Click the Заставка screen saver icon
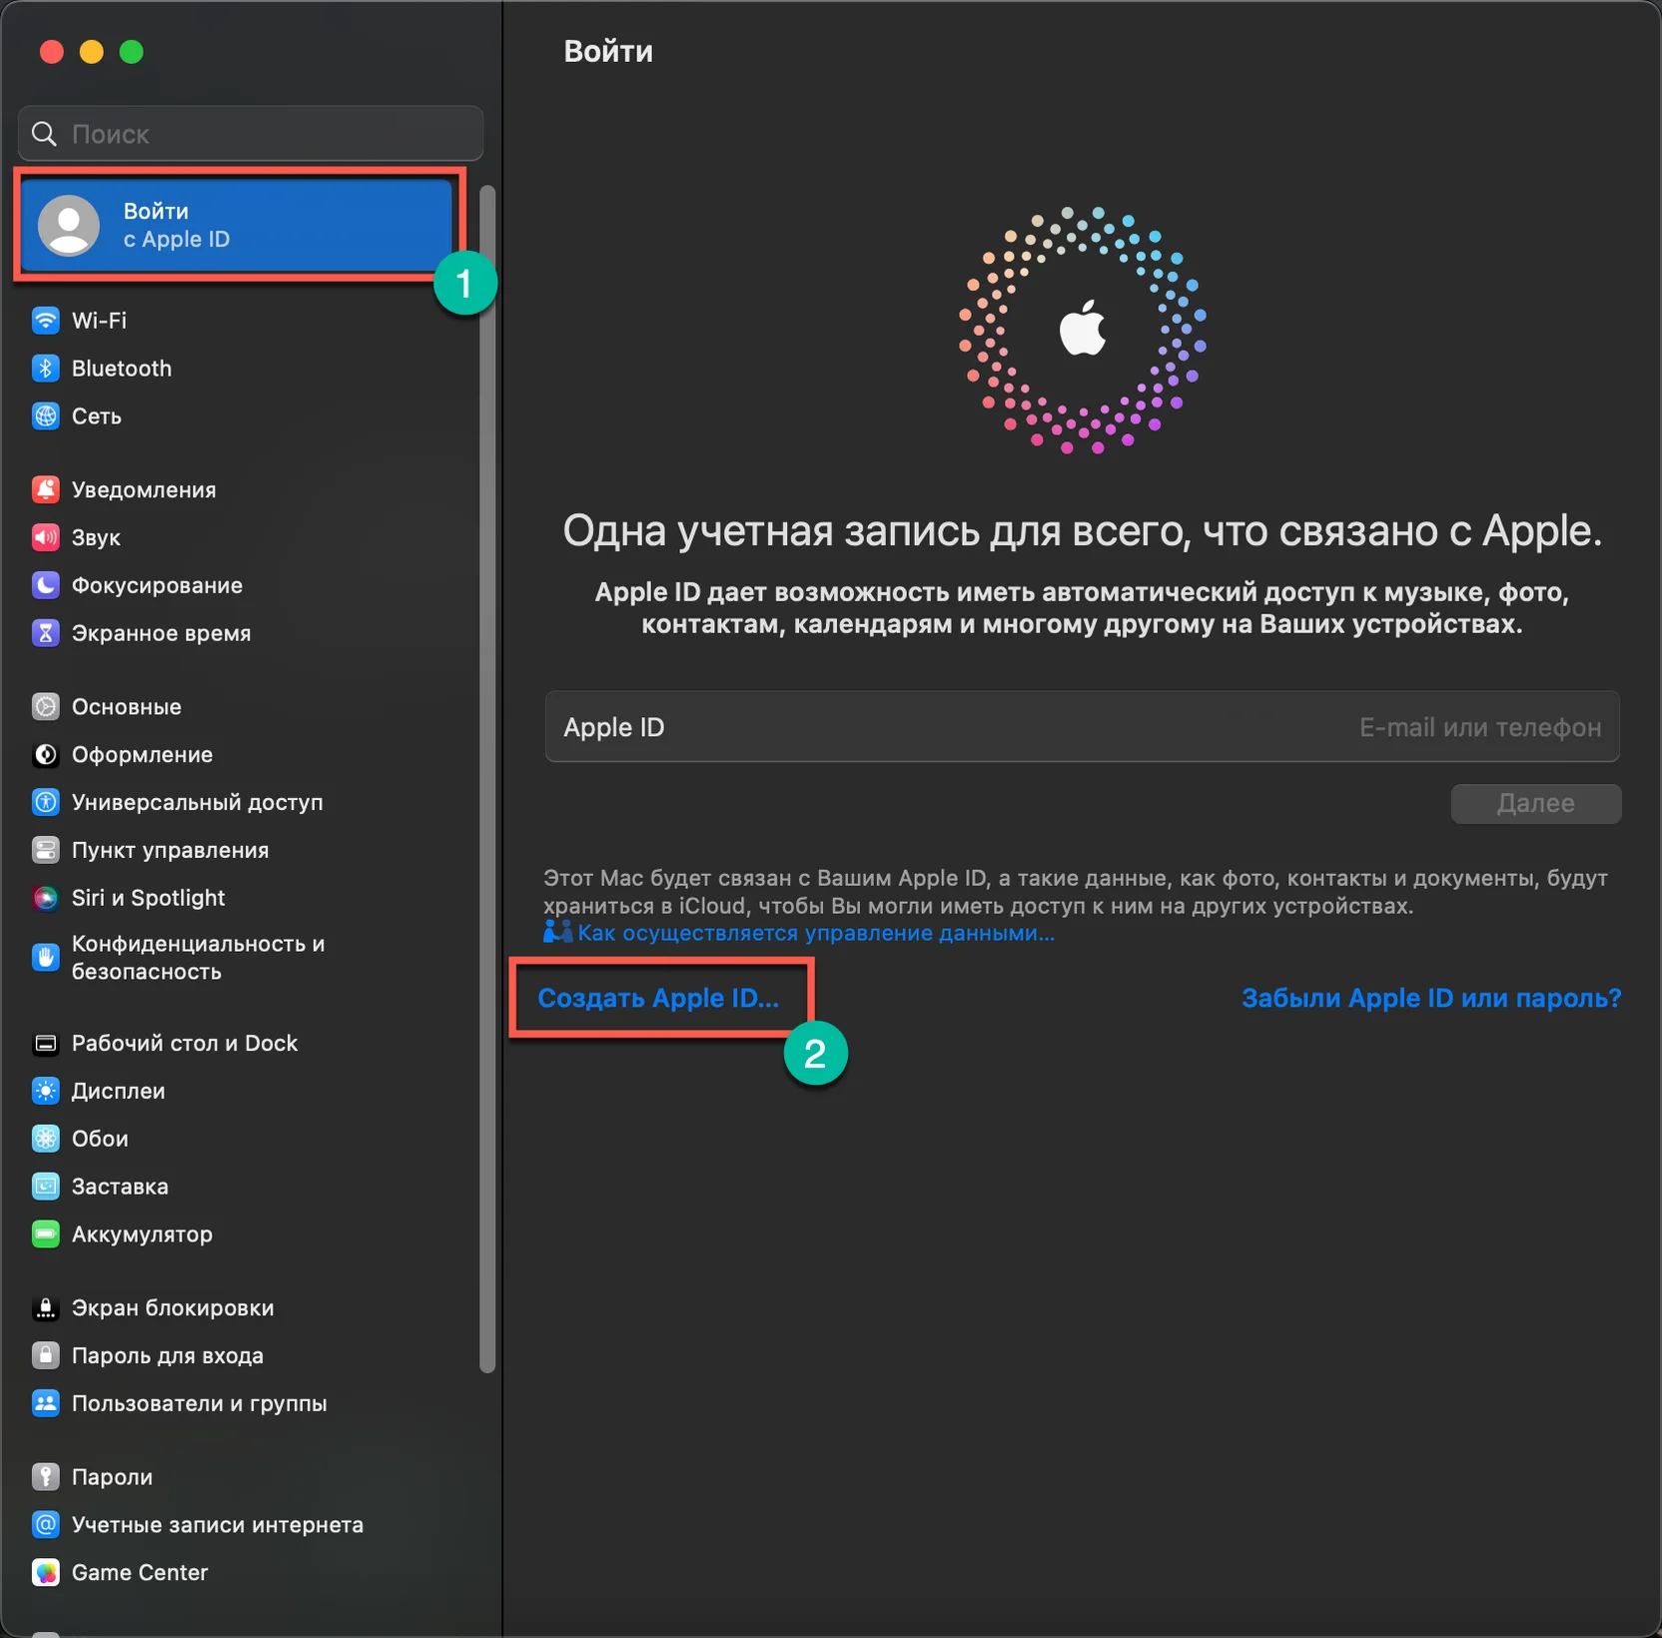1662x1638 pixels. [x=46, y=1187]
